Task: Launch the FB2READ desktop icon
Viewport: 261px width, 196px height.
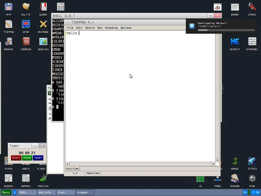Action: 26,44
